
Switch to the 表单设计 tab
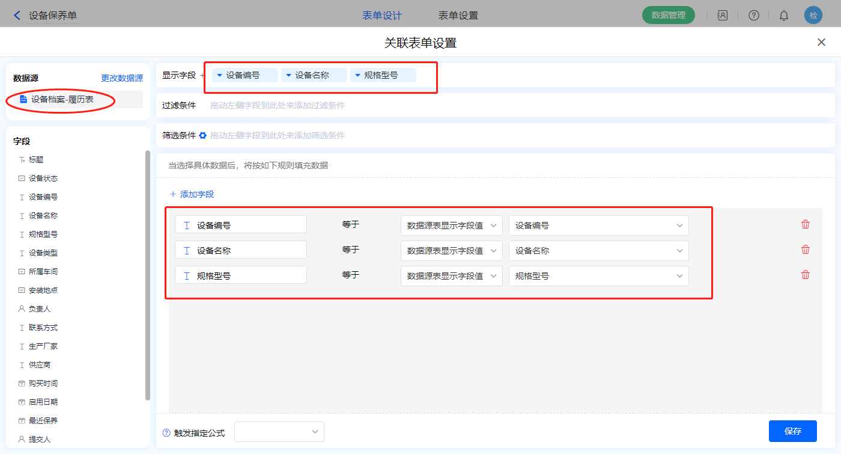[382, 16]
